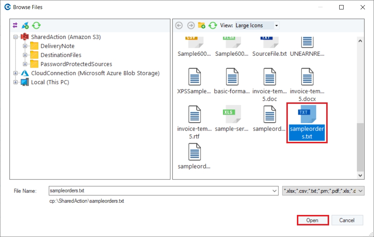The height and width of the screenshot is (237, 374).
Task: Select the XPSSample file
Action: 194,81
